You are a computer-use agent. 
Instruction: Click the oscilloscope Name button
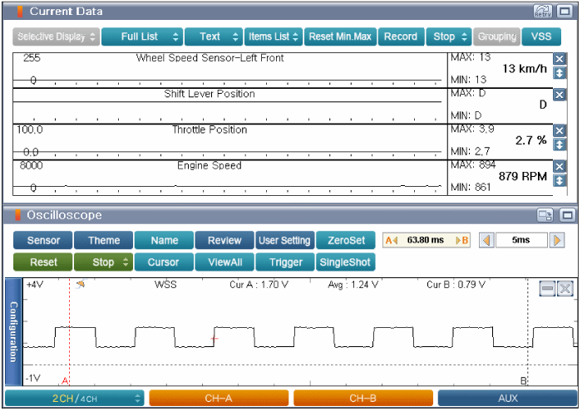pyautogui.click(x=164, y=241)
